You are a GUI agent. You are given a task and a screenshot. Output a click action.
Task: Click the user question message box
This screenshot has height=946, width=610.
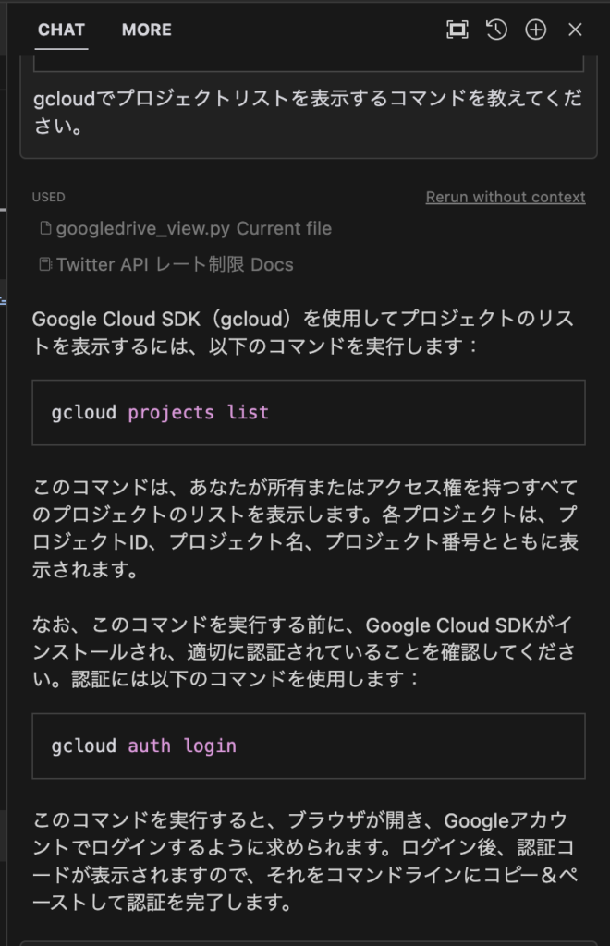point(309,107)
